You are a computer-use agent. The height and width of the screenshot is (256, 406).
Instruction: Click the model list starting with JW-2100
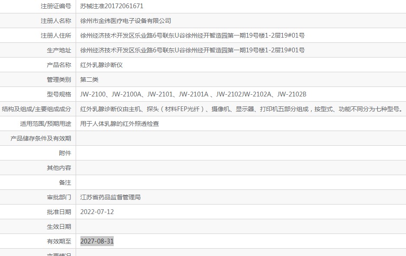[x=193, y=94]
